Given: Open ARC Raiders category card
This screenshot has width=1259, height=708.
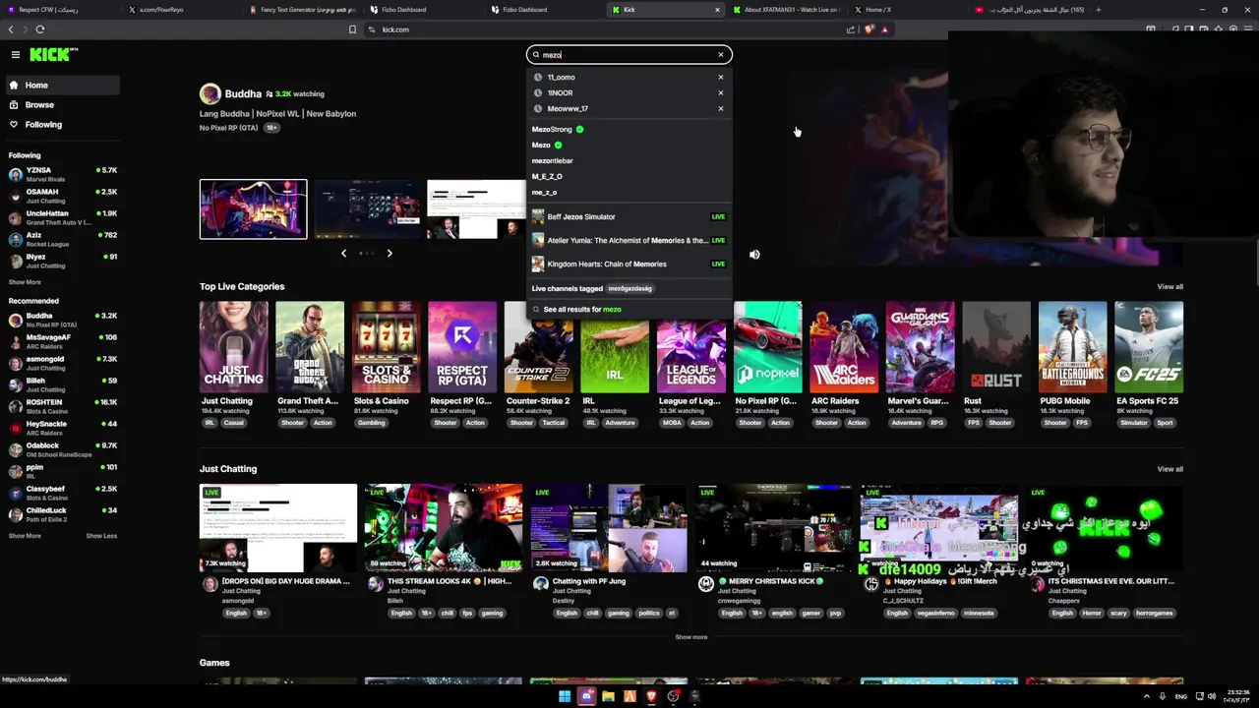Looking at the screenshot, I should click(843, 347).
